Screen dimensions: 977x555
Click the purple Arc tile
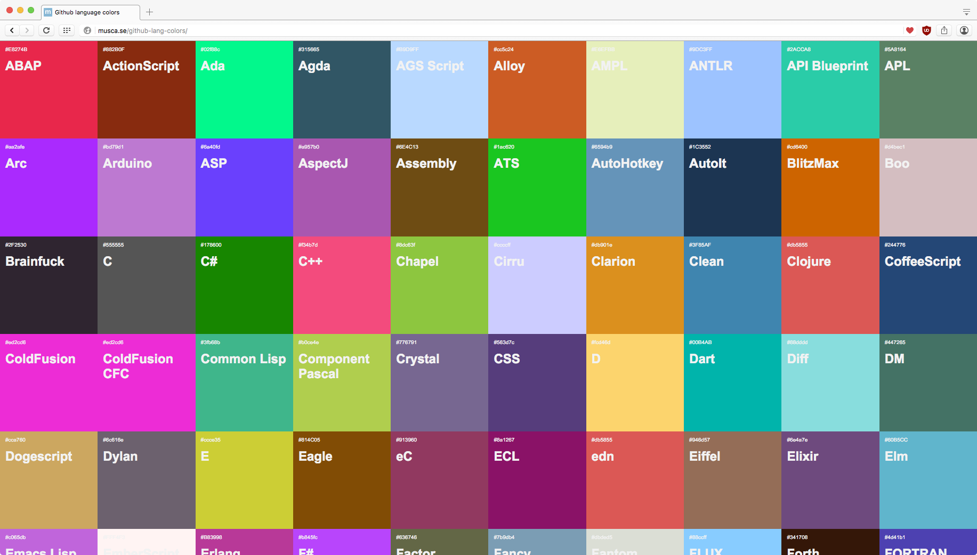(49, 187)
